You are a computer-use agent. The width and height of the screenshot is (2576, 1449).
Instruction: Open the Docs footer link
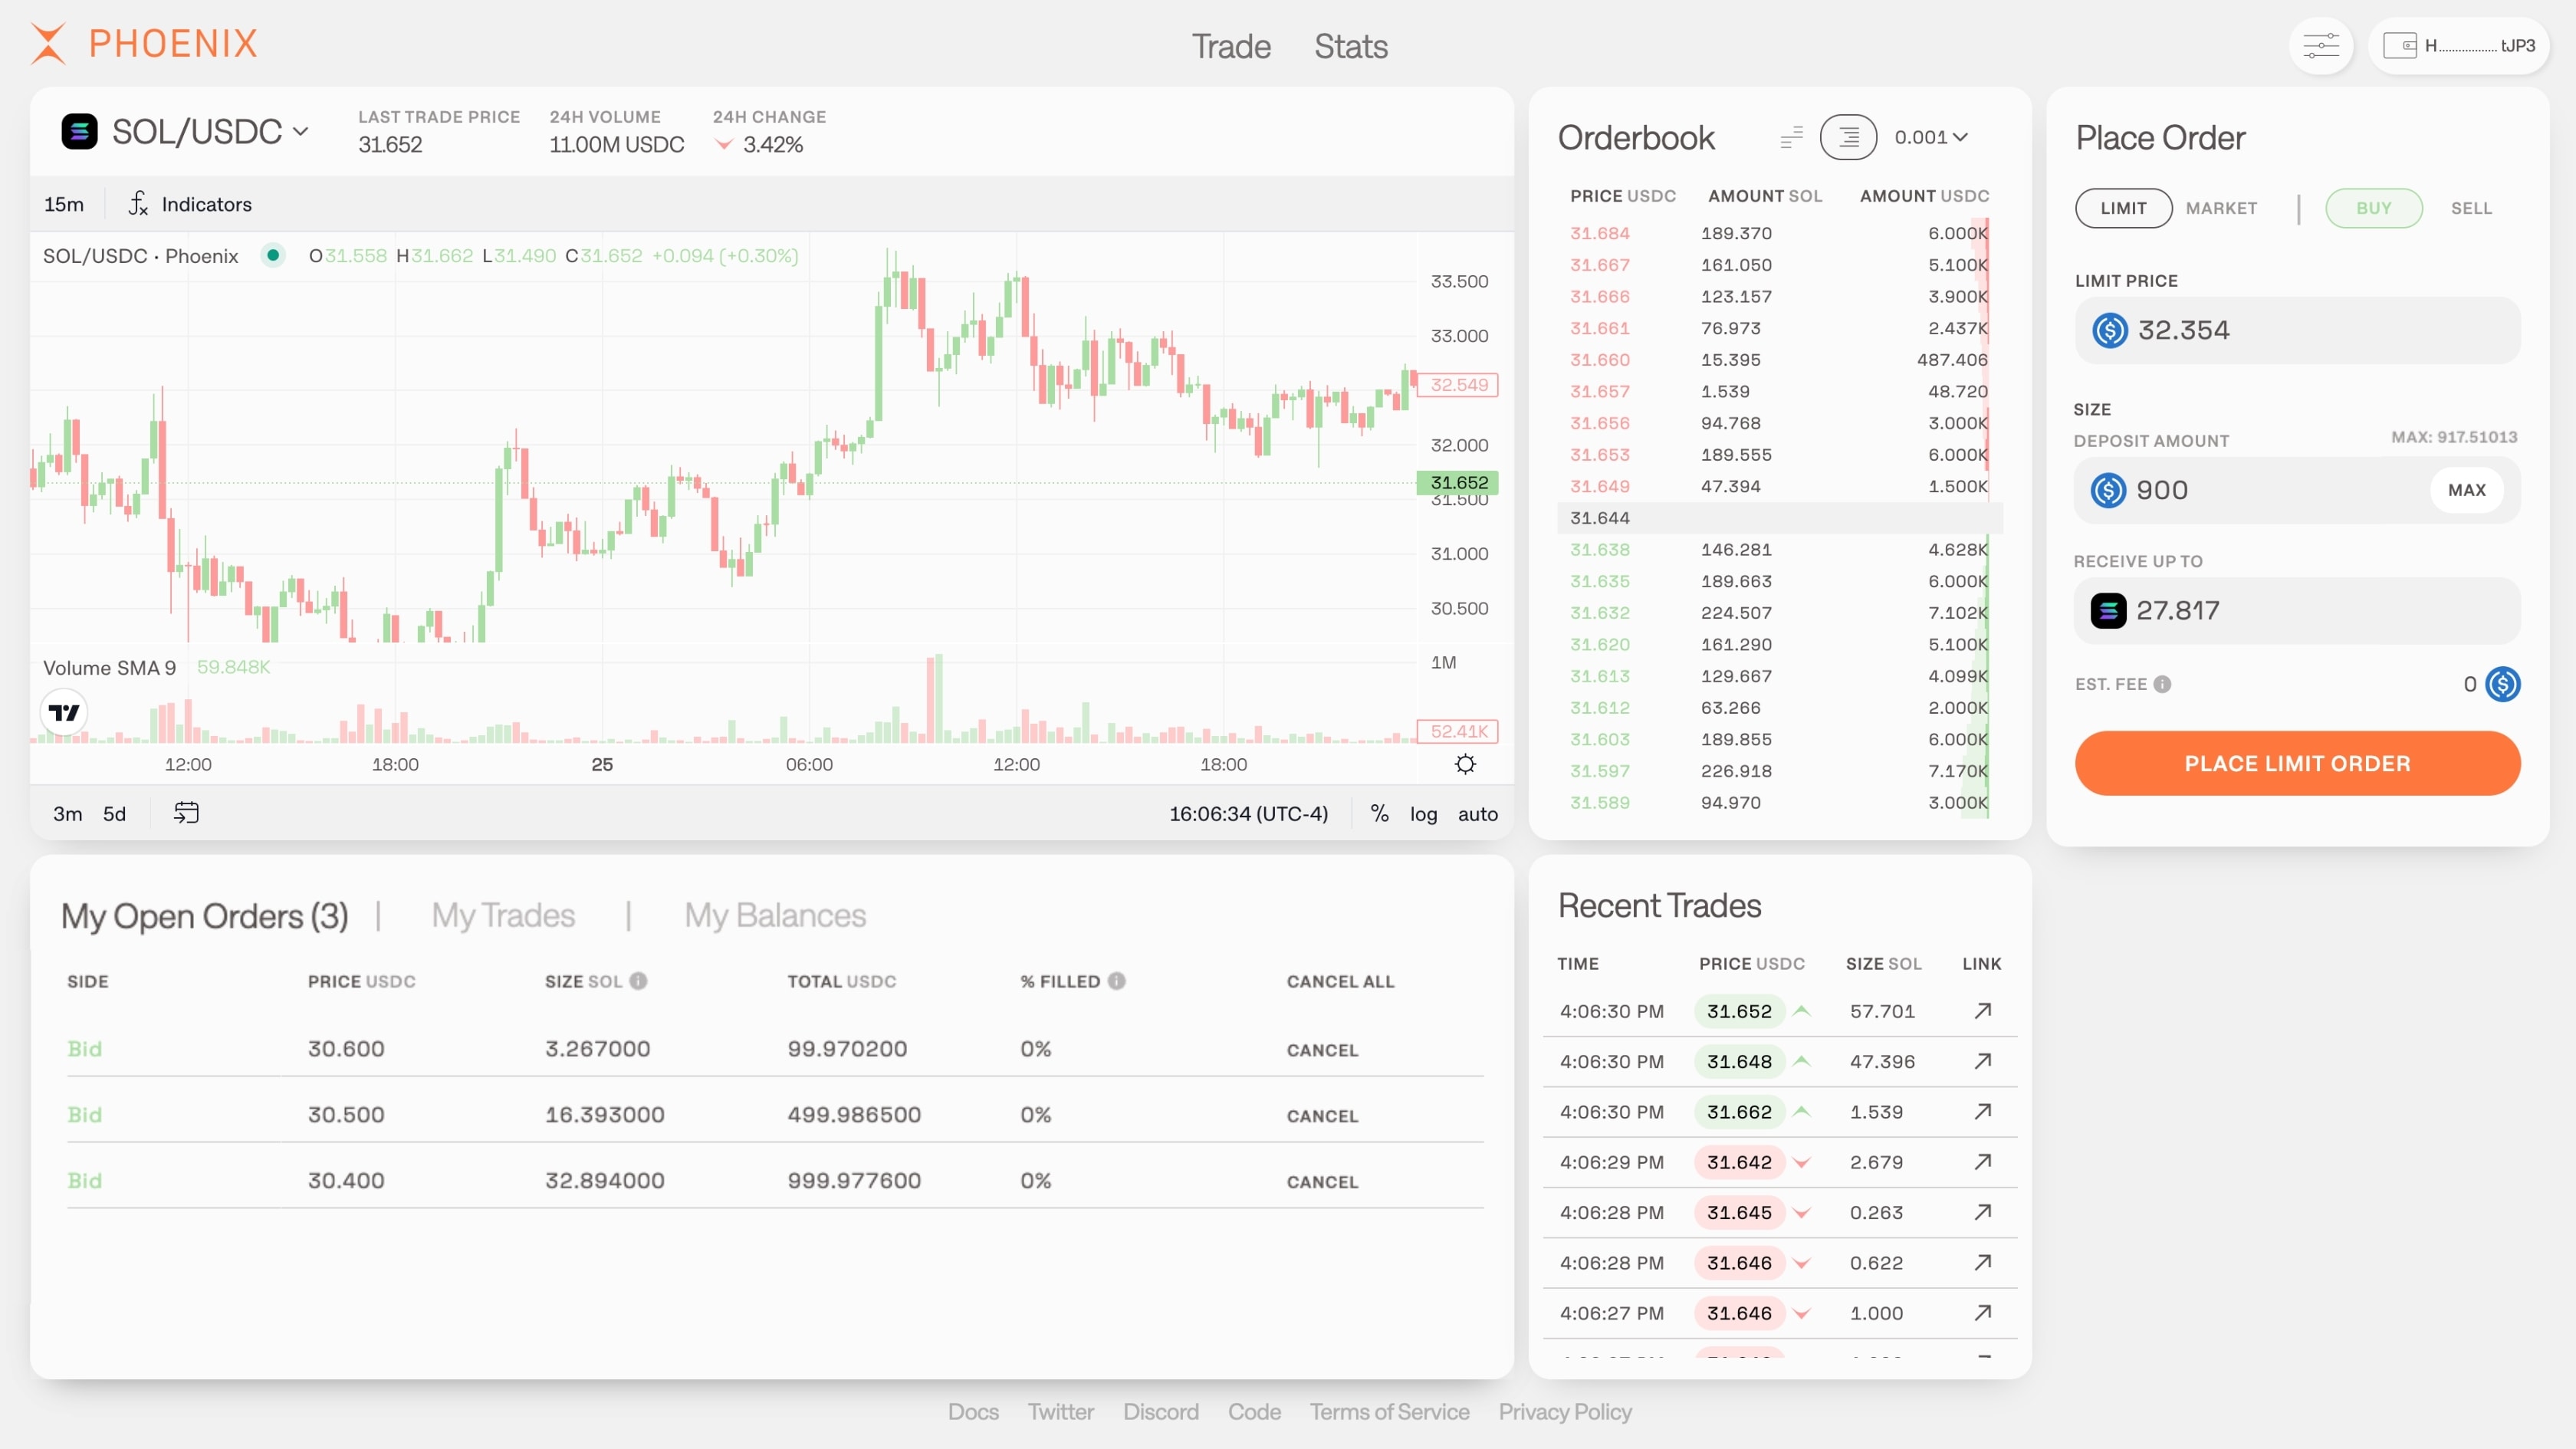973,1411
